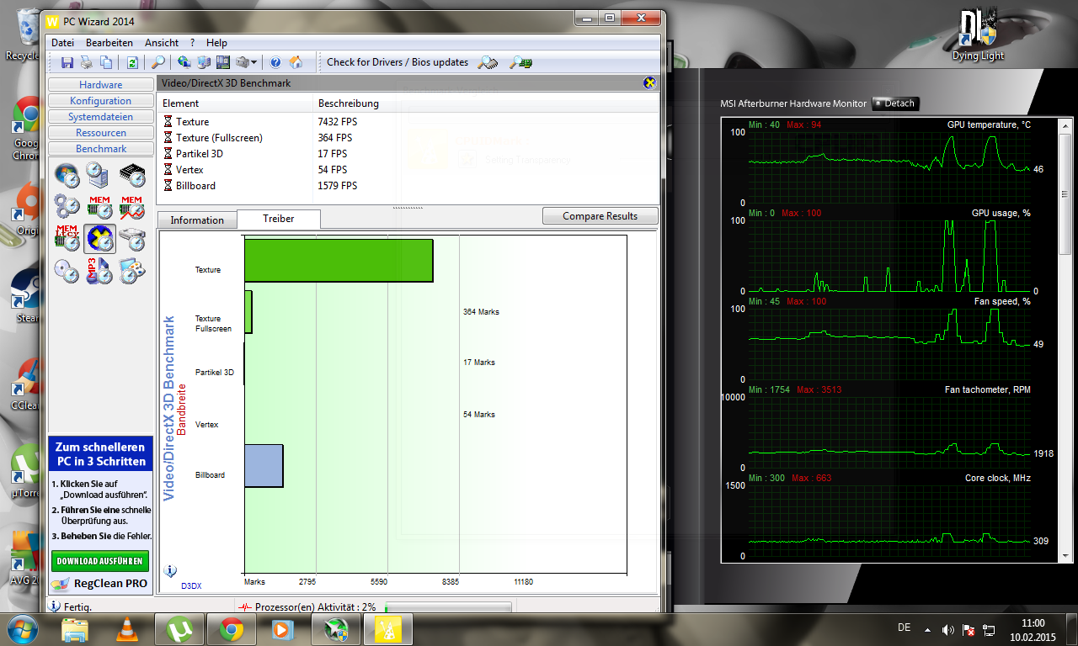Click the Save floppy disk icon

tap(67, 62)
